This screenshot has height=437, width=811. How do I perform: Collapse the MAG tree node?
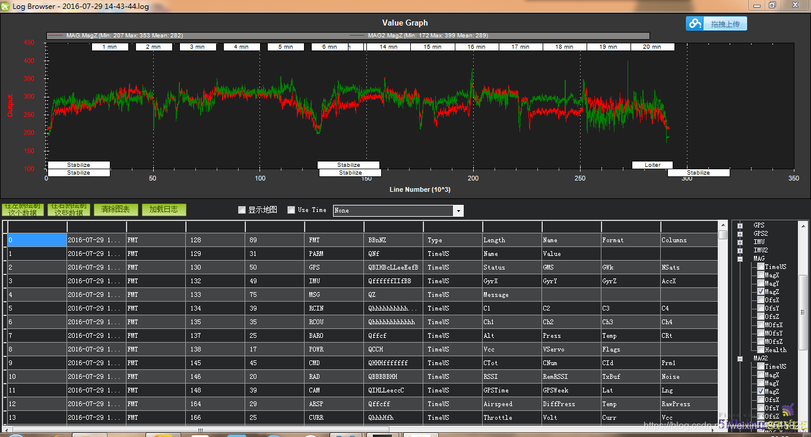coord(740,259)
